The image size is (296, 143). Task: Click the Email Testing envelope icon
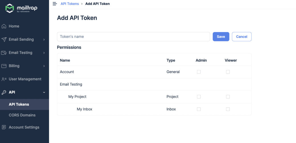pos(4,53)
